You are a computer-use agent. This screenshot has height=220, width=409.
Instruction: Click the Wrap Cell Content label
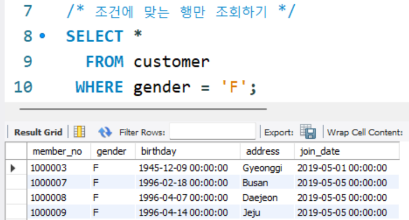(365, 132)
